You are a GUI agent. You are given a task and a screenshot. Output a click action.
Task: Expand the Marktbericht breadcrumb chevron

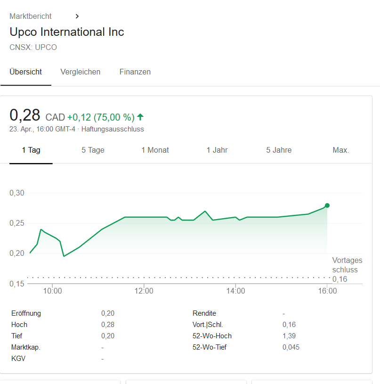(77, 16)
